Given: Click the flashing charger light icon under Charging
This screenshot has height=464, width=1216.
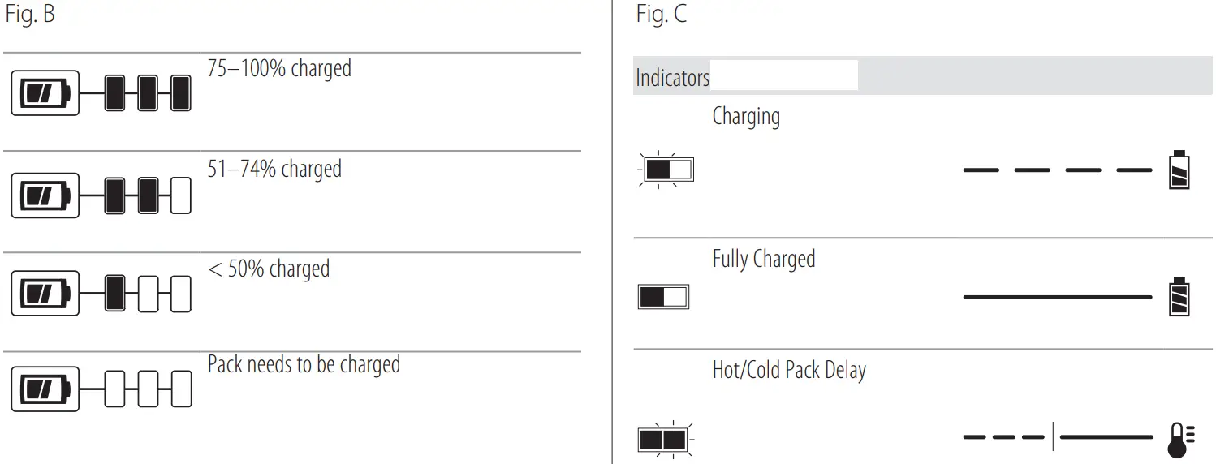Looking at the screenshot, I should pyautogui.click(x=667, y=170).
